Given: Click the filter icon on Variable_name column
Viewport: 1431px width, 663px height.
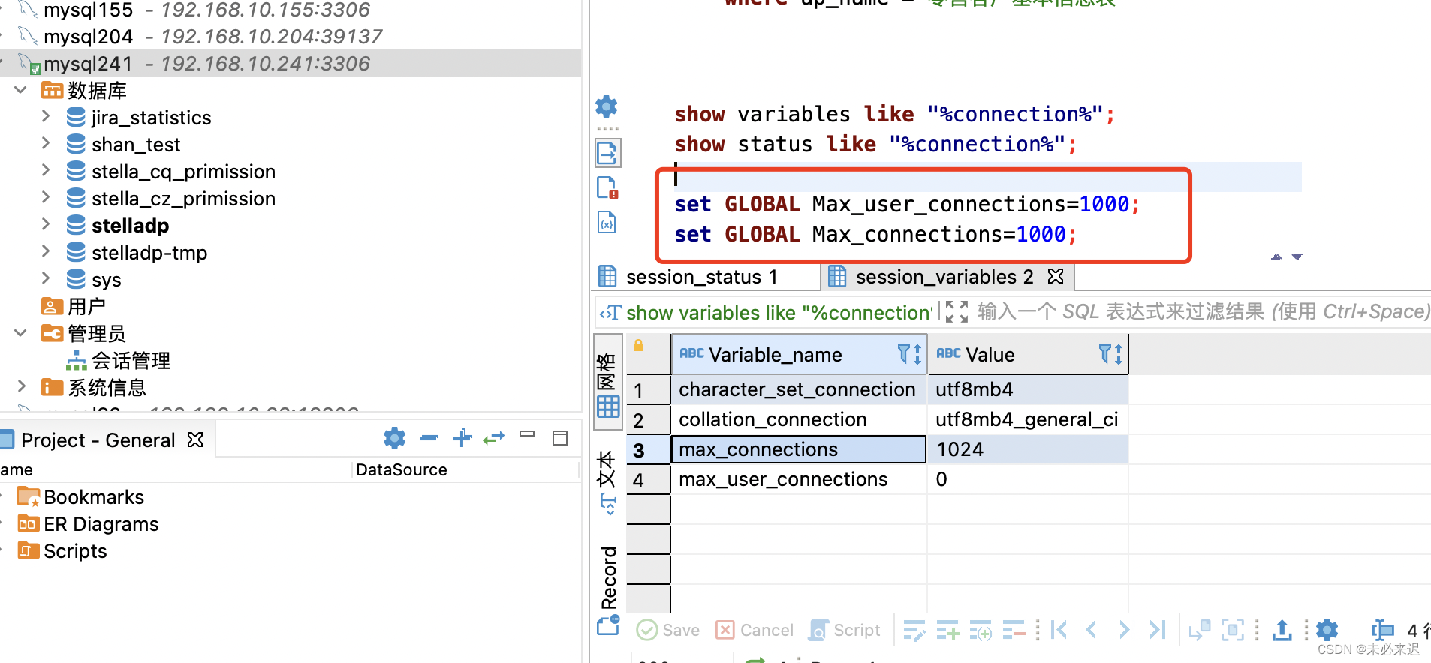Looking at the screenshot, I should (x=905, y=354).
